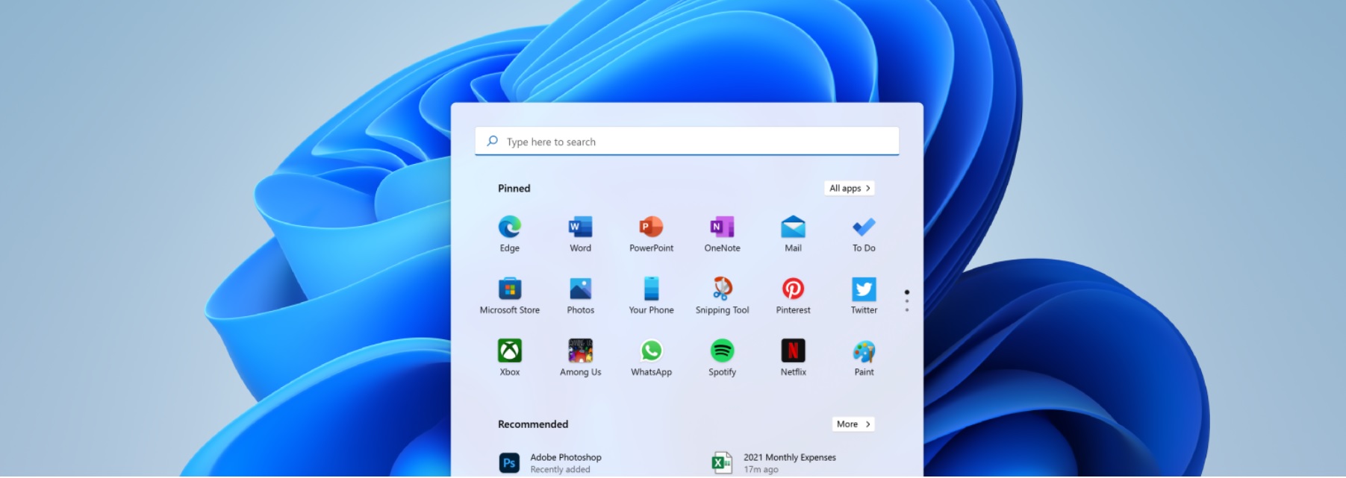Launch the Netflix app
Screen dimensions: 1346x478
point(793,357)
